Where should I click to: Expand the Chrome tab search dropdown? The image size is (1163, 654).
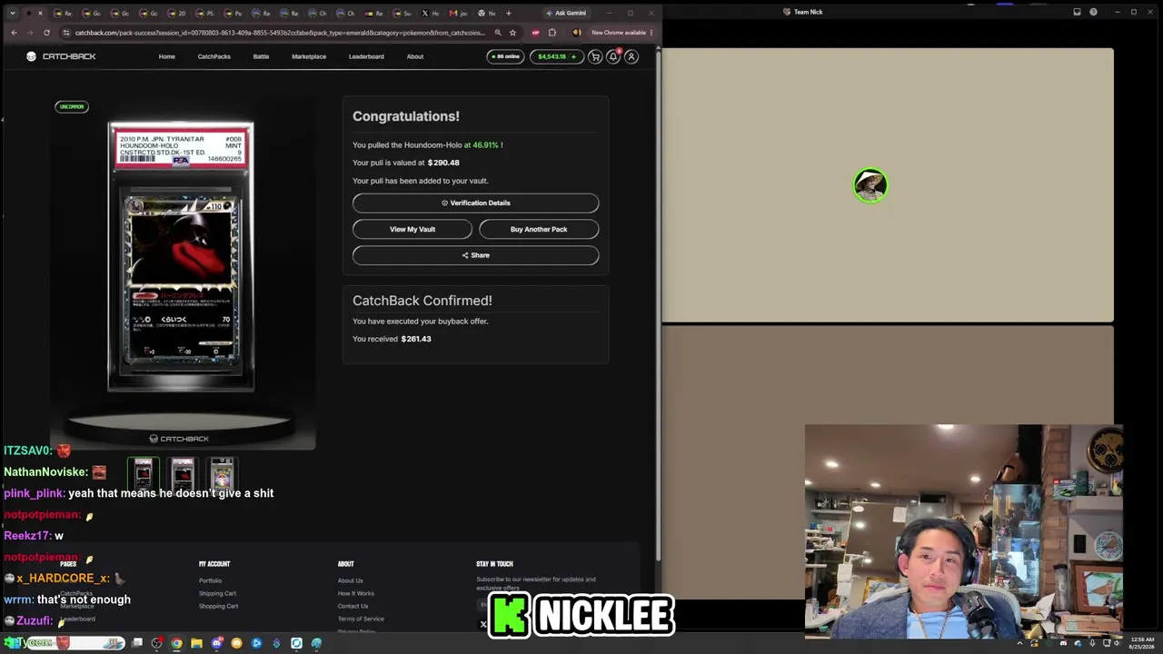coord(12,13)
